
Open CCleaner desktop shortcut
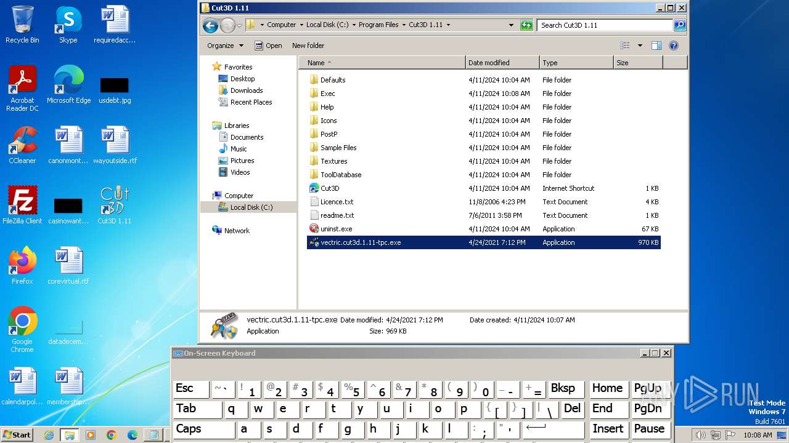coord(22,145)
